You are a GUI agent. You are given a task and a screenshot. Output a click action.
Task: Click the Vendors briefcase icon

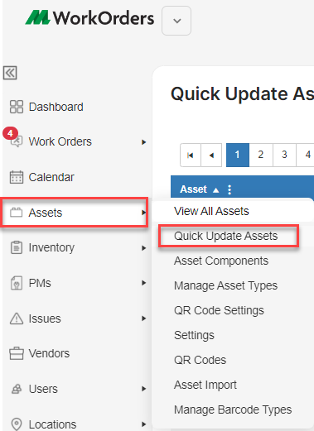click(17, 353)
